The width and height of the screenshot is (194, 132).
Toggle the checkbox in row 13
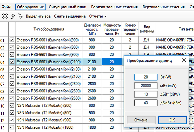tap(12, 127)
